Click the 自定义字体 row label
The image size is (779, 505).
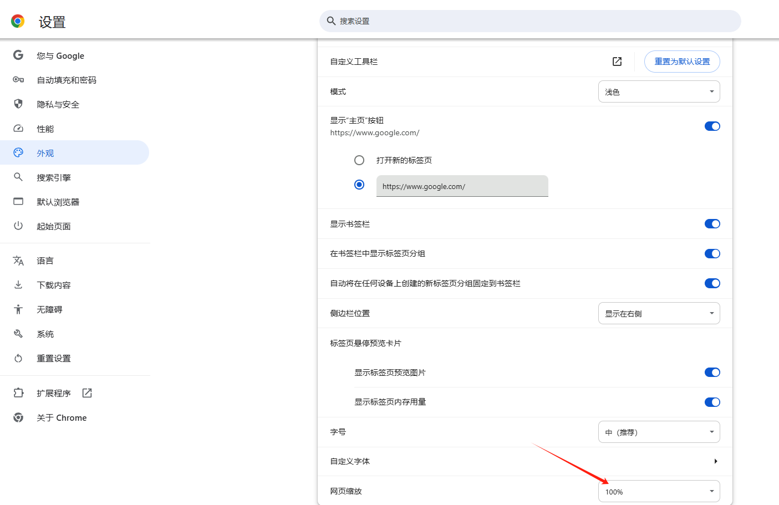coord(350,461)
